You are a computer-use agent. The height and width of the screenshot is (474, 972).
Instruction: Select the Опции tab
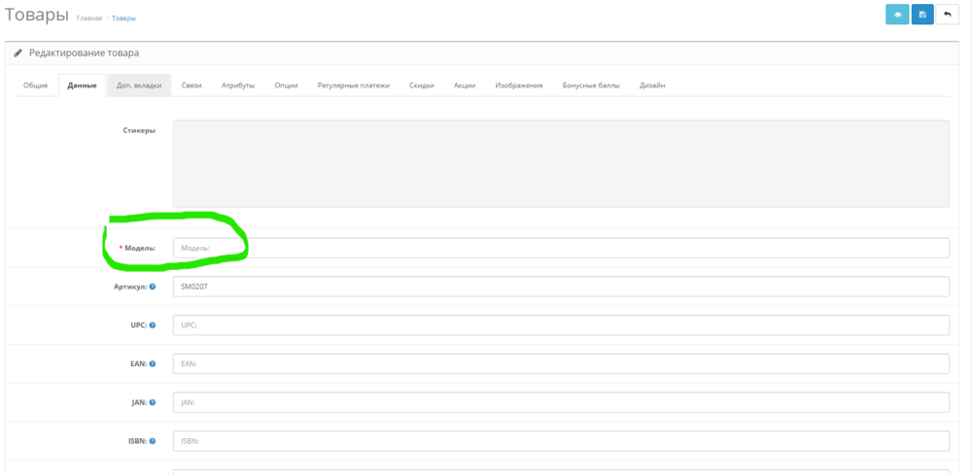coord(286,85)
